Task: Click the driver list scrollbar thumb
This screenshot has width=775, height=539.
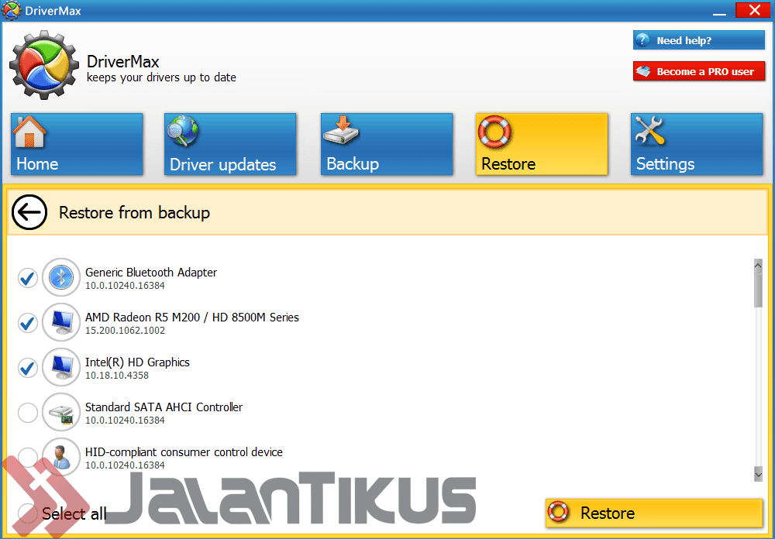Action: pyautogui.click(x=758, y=289)
